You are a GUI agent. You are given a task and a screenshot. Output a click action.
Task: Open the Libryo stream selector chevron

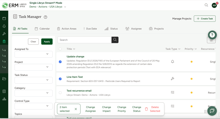pyautogui.click(x=65, y=7)
